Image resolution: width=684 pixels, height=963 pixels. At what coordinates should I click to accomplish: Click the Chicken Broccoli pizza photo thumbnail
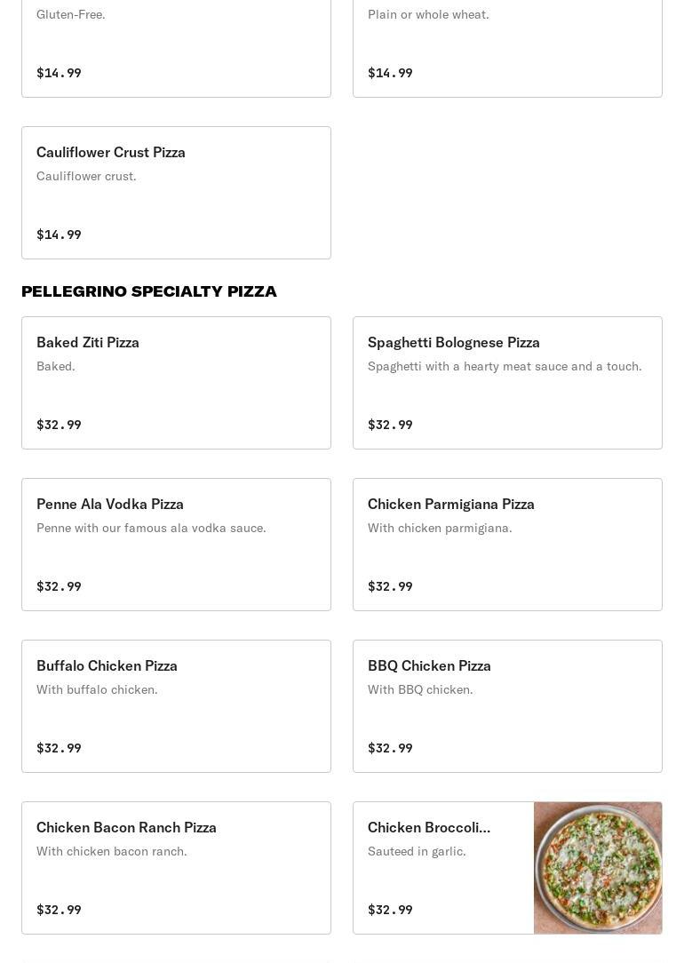[x=598, y=868]
